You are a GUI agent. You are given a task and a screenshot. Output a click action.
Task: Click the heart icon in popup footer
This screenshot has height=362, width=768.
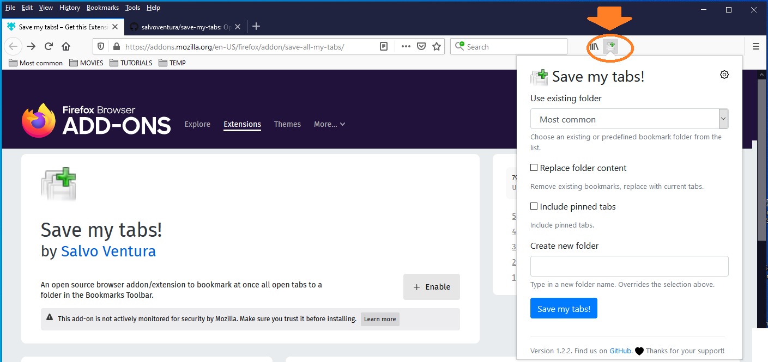click(639, 351)
